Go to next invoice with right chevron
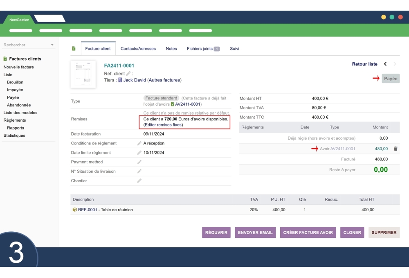This screenshot has width=409, height=278. click(394, 64)
